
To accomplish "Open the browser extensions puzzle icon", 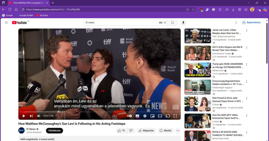I will click(220, 10).
